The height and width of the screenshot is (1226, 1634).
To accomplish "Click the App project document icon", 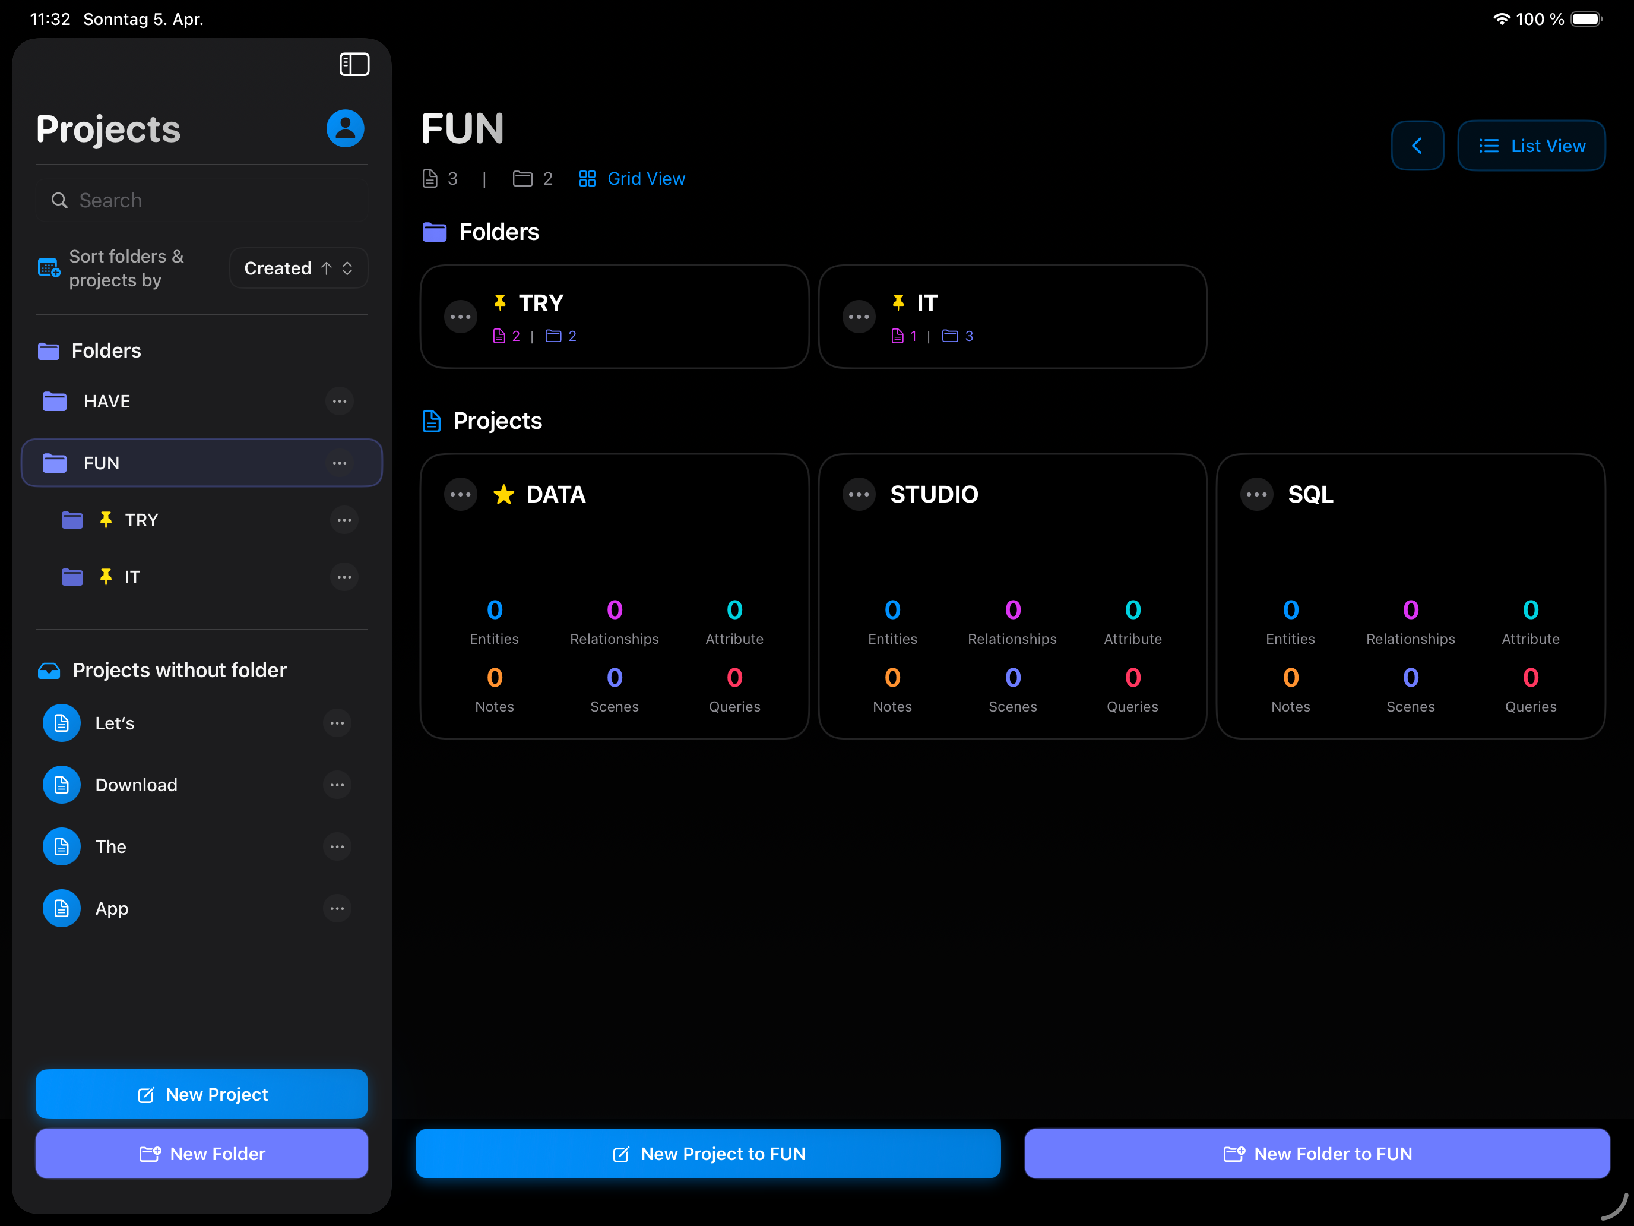I will (x=61, y=909).
